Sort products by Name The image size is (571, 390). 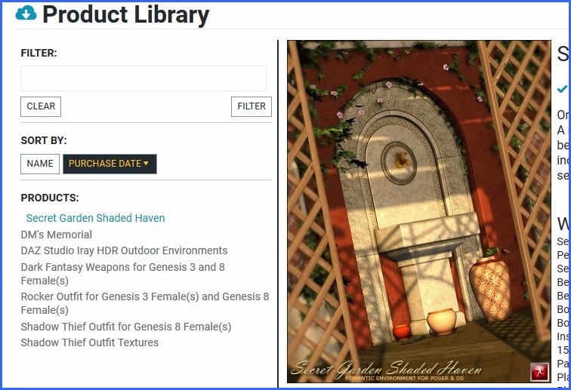(x=40, y=164)
